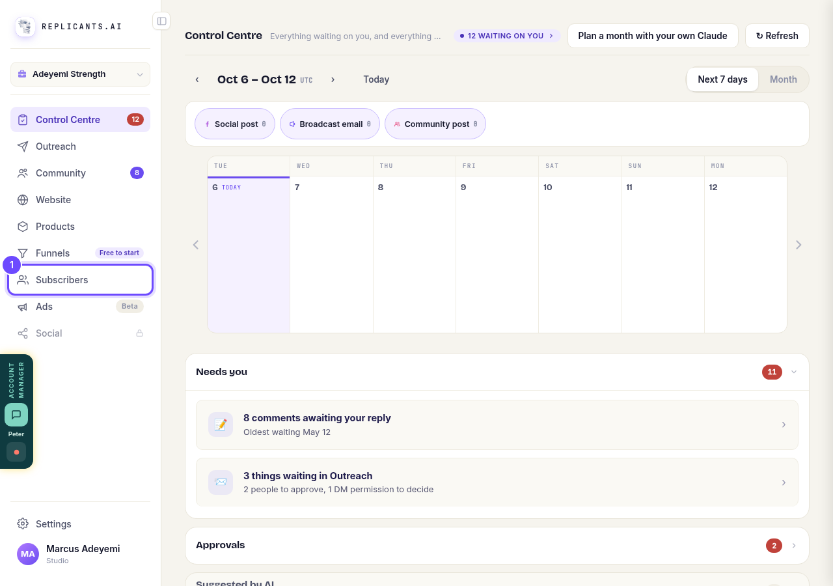Jump to Today in the calendar
The width and height of the screenshot is (833, 586).
tap(376, 79)
